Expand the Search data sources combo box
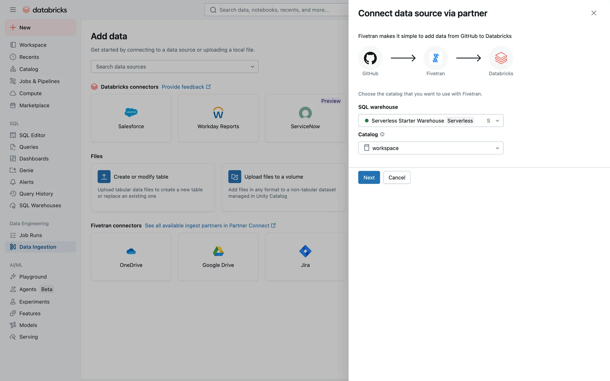This screenshot has height=381, width=610. tap(174, 67)
